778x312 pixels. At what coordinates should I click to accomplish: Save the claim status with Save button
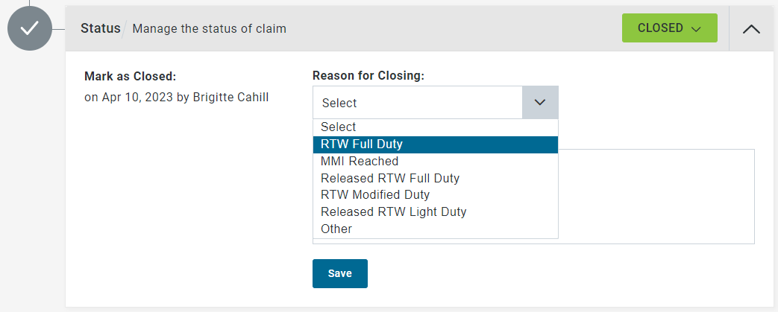tap(340, 273)
